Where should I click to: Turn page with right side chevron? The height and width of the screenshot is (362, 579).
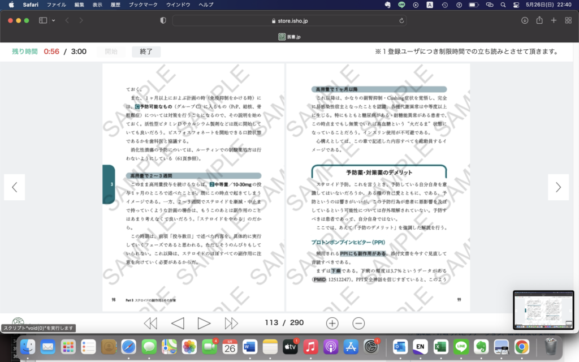point(558,187)
